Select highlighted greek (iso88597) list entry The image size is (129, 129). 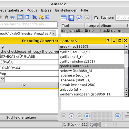point(92,66)
